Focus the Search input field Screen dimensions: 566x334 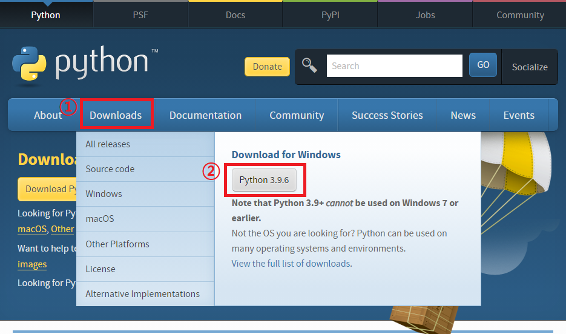click(395, 66)
